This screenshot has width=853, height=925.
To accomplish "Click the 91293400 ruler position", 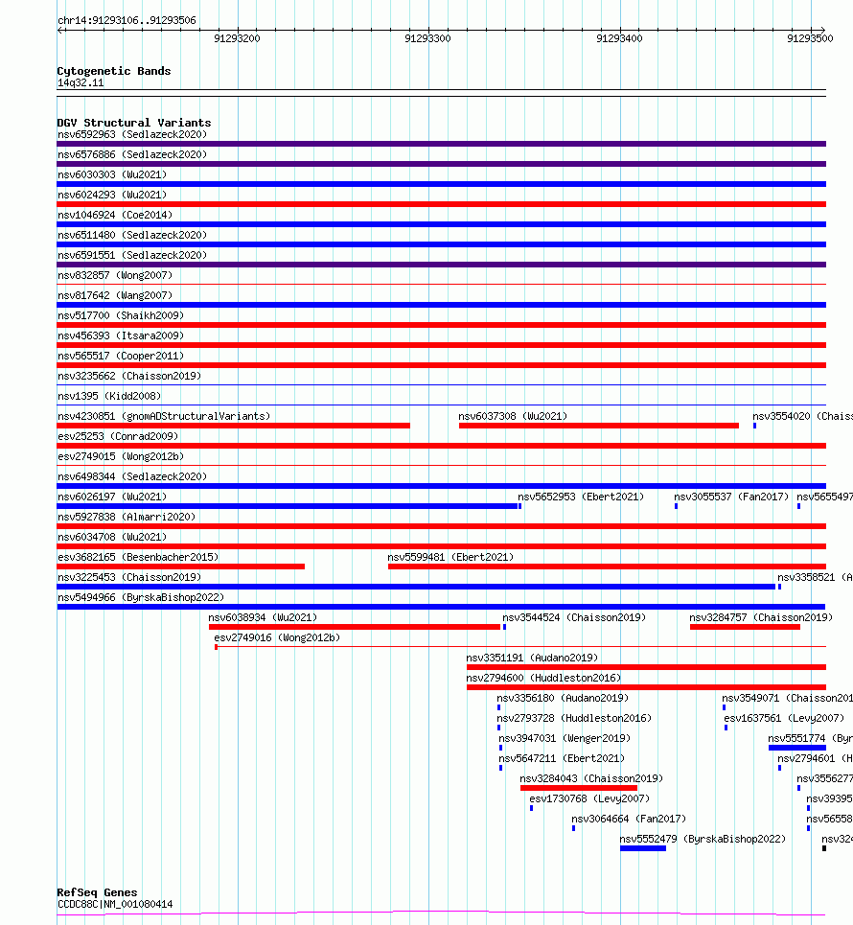I will tap(619, 38).
